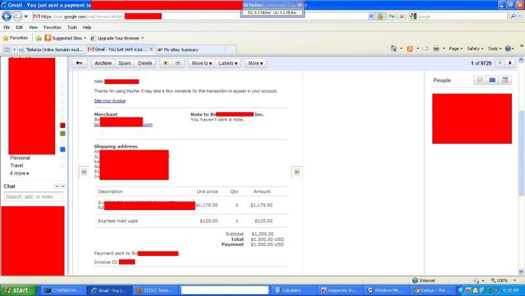Image resolution: width=525 pixels, height=296 pixels.
Task: Click the Chat search, add, or invite field
Action: click(34, 197)
